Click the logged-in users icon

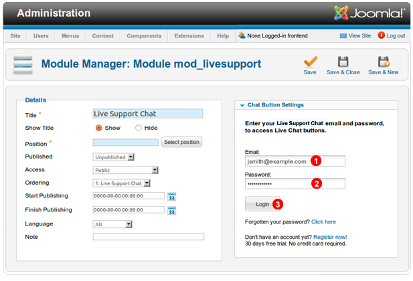tap(242, 35)
